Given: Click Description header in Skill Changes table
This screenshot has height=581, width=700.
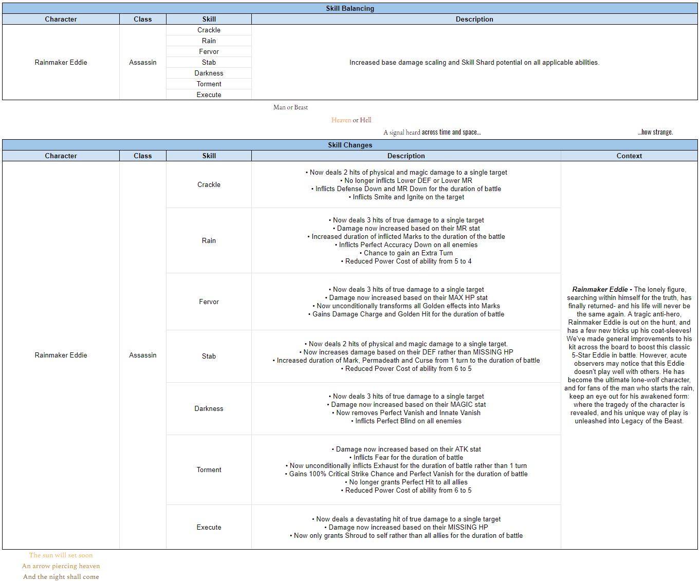Looking at the screenshot, I should (x=406, y=156).
